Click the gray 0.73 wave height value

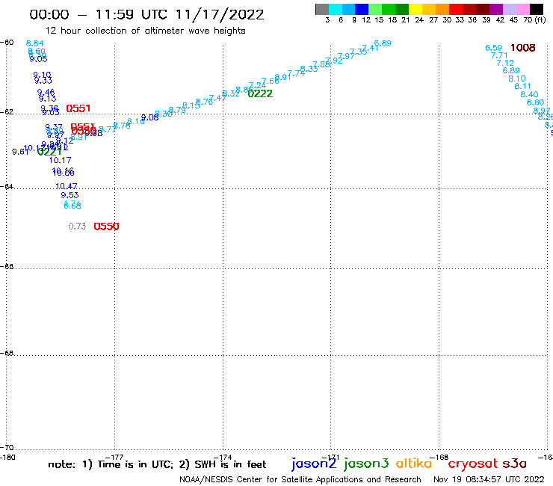point(77,227)
